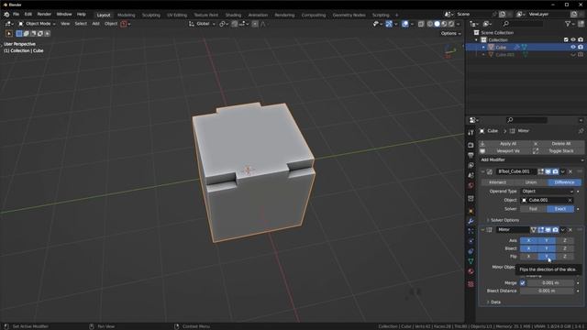The height and width of the screenshot is (330, 587).
Task: Toggle Mirror Axis Z
Action: coord(565,240)
